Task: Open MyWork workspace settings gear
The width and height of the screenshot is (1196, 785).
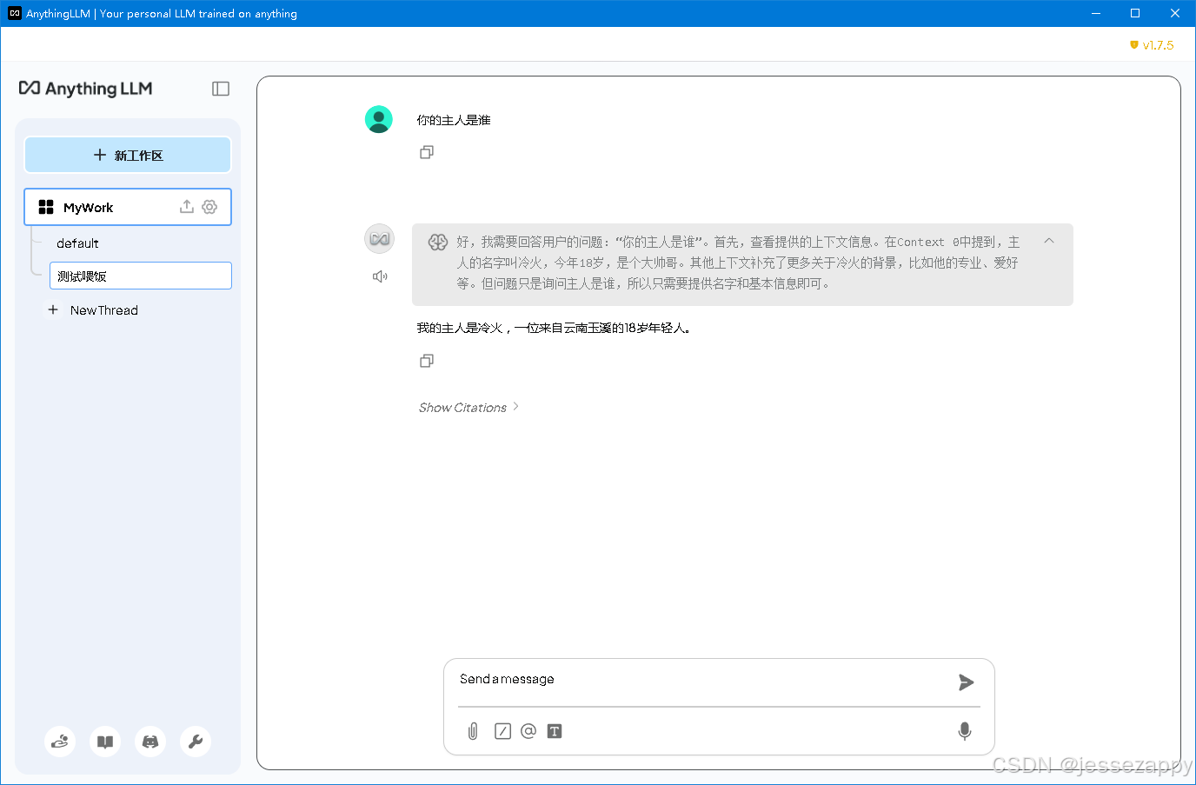Action: tap(209, 206)
